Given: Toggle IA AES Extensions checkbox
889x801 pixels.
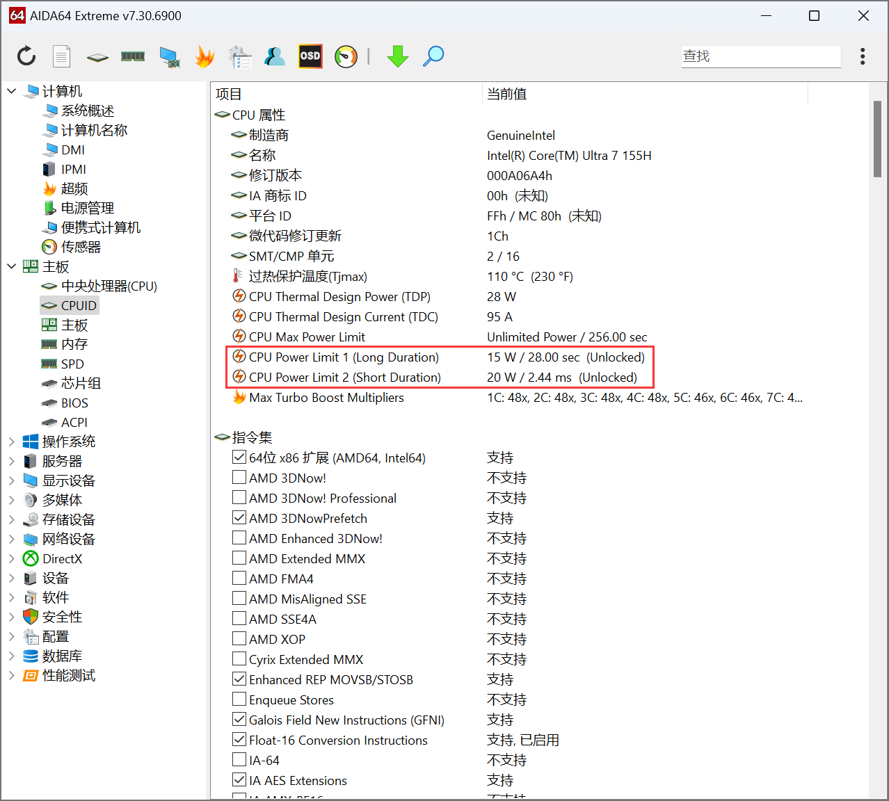Looking at the screenshot, I should (239, 779).
